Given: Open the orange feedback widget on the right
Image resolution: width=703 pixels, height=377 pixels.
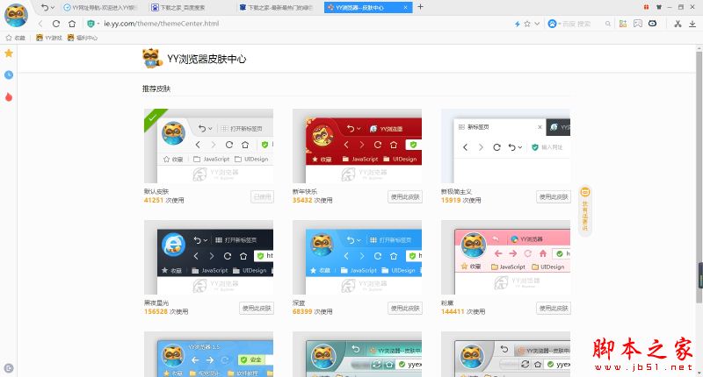Looking at the screenshot, I should click(x=585, y=210).
